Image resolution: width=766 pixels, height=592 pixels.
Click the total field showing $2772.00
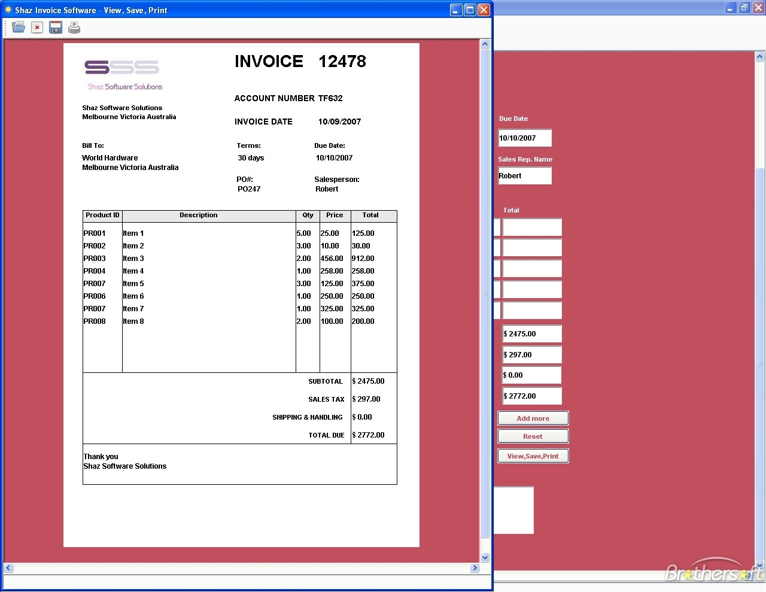point(531,396)
